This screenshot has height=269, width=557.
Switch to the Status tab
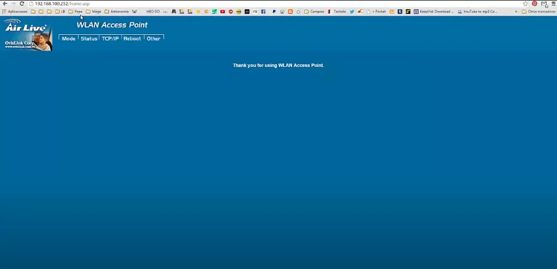coord(89,39)
